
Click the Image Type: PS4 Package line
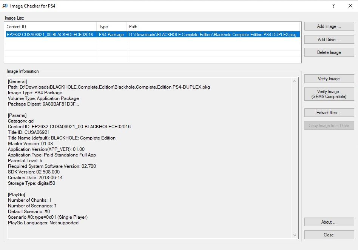35,93
